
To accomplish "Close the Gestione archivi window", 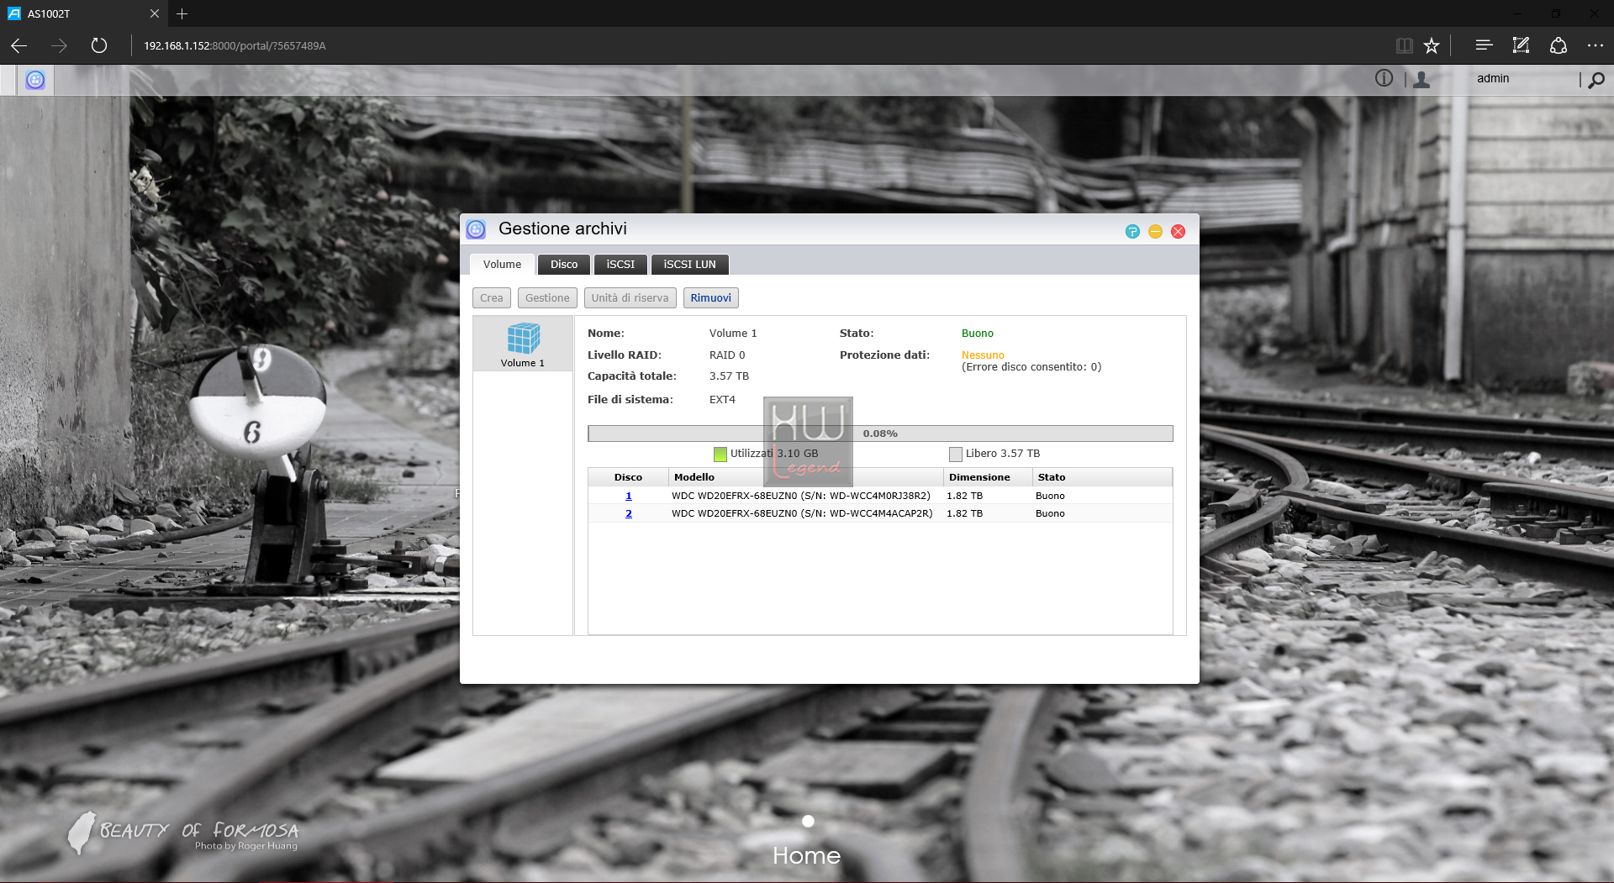I will pyautogui.click(x=1179, y=231).
